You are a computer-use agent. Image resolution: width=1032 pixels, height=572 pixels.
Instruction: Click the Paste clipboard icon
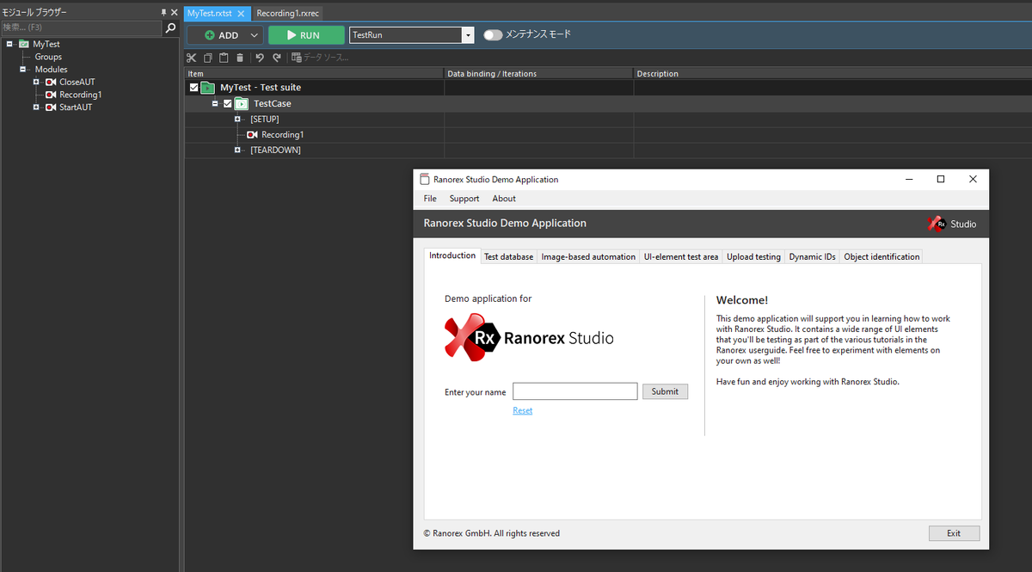click(x=224, y=58)
